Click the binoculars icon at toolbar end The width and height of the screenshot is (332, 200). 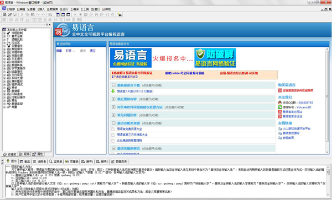click(x=120, y=15)
